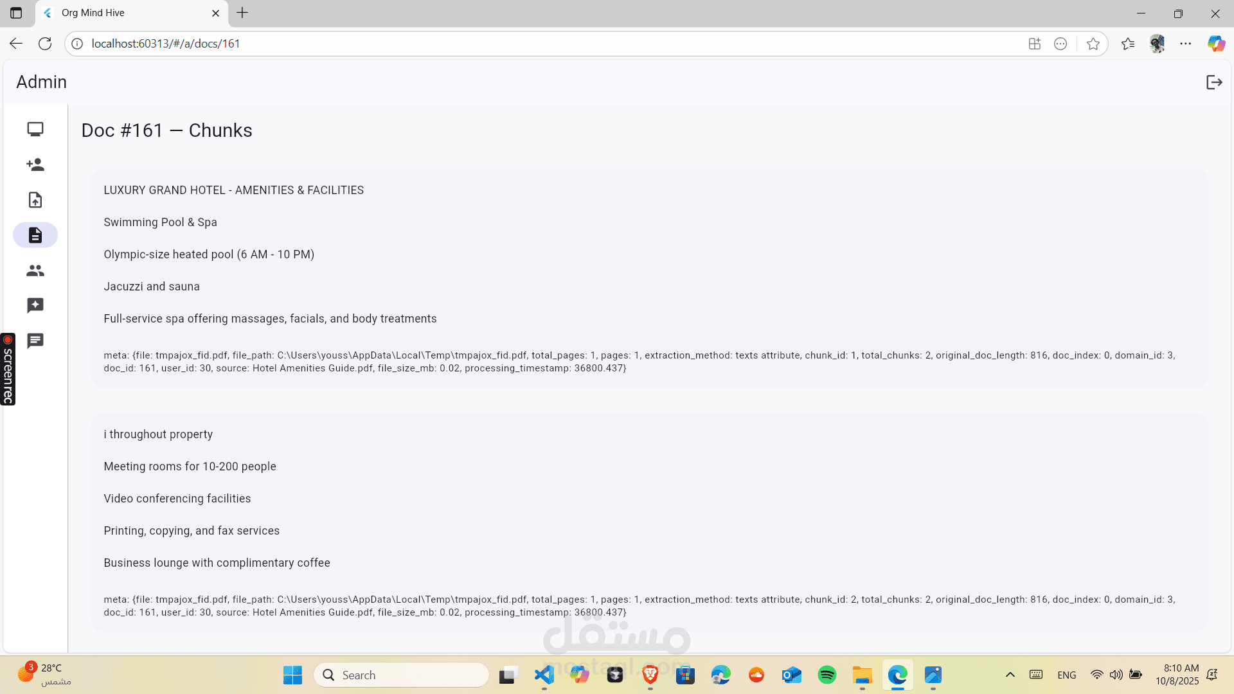
Task: Open the chat messages sidebar icon
Action: click(x=35, y=341)
